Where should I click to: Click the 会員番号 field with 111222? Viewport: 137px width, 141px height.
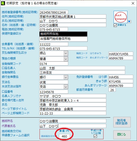pyautogui.click(x=54, y=44)
